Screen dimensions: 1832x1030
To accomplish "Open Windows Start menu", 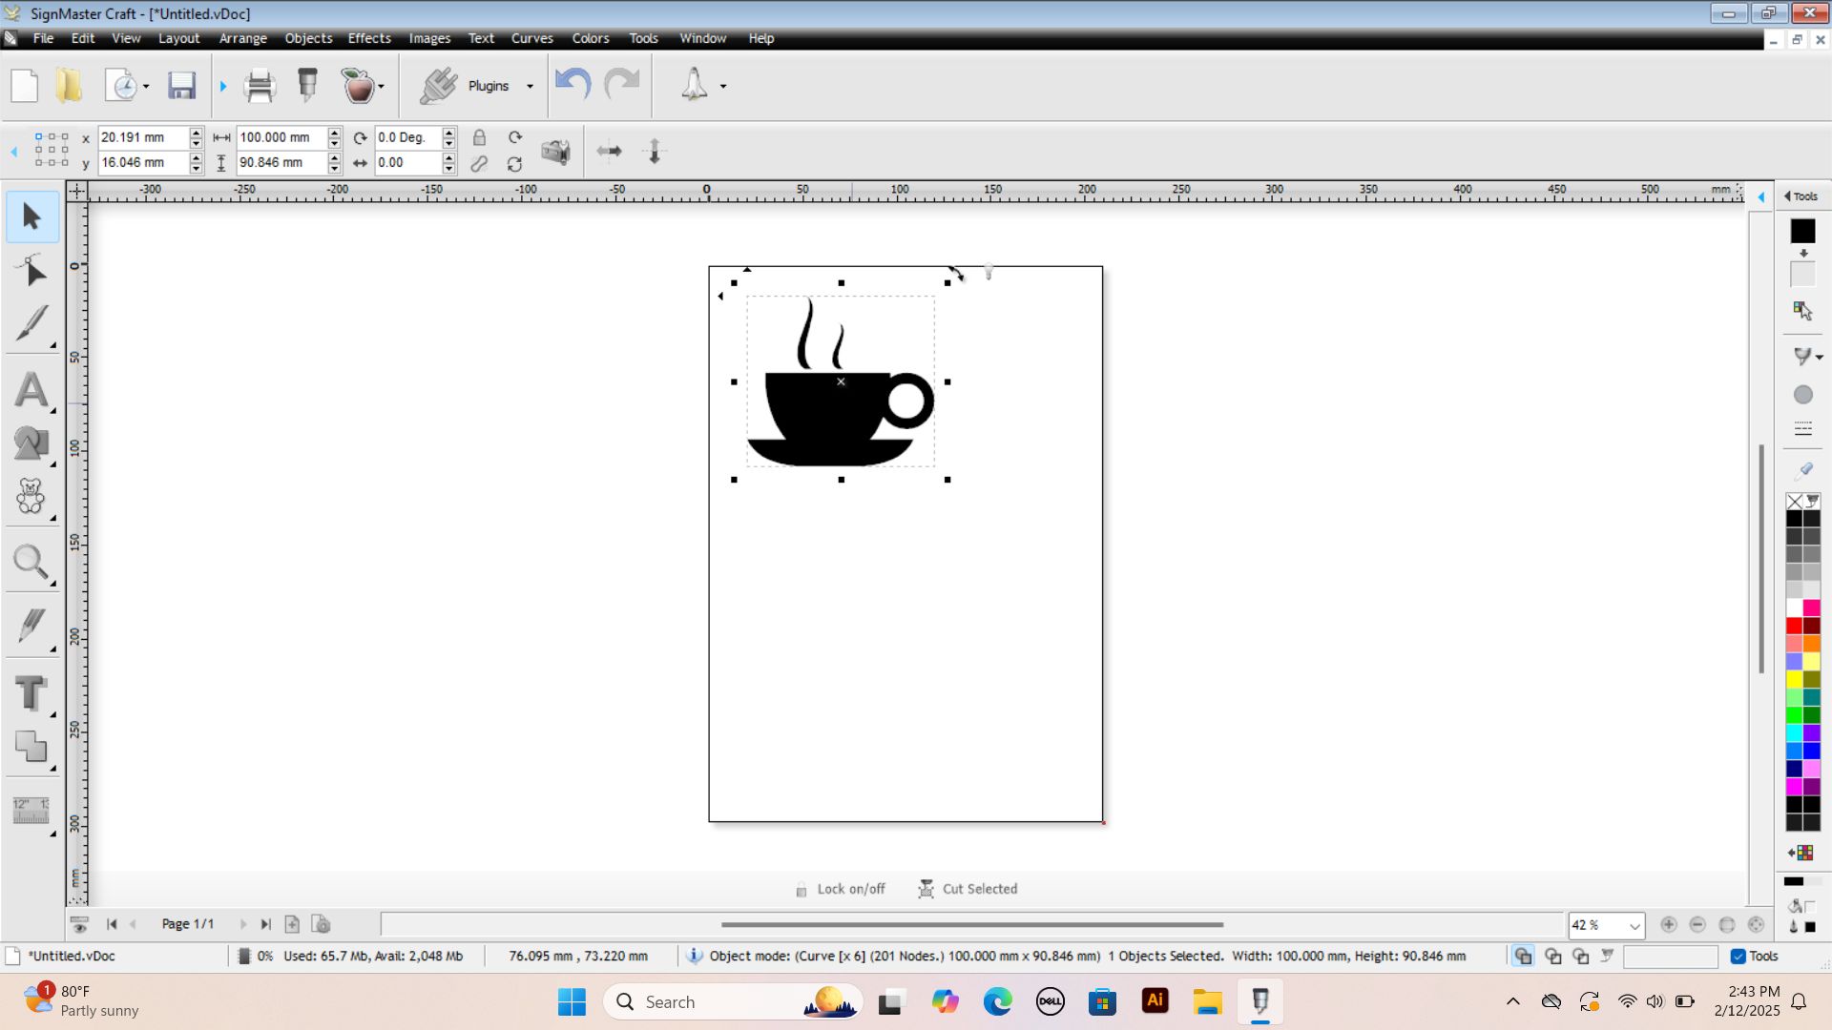I will (572, 1001).
